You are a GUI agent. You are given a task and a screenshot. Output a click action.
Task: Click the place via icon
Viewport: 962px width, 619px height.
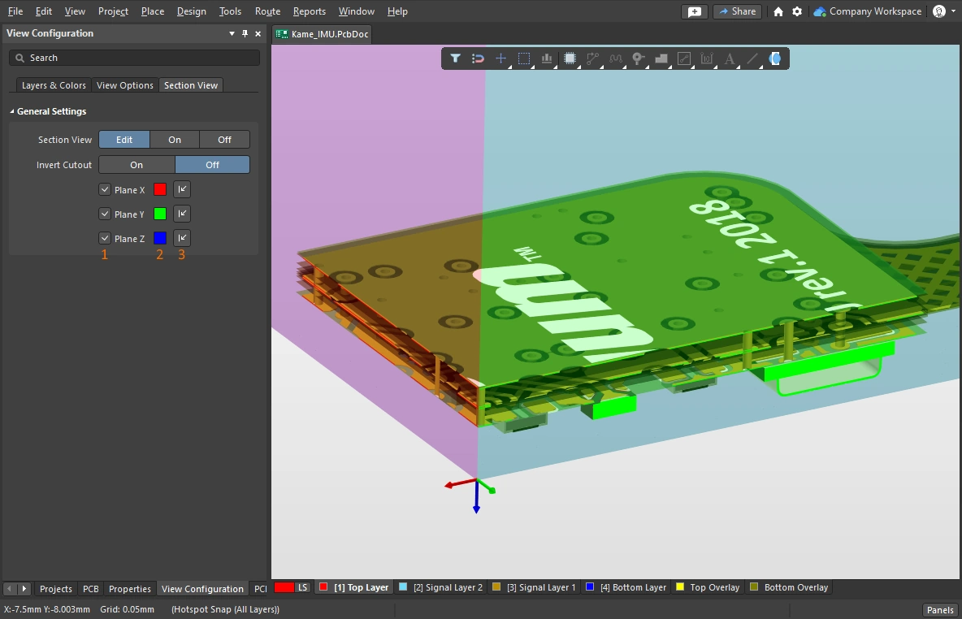(x=639, y=58)
